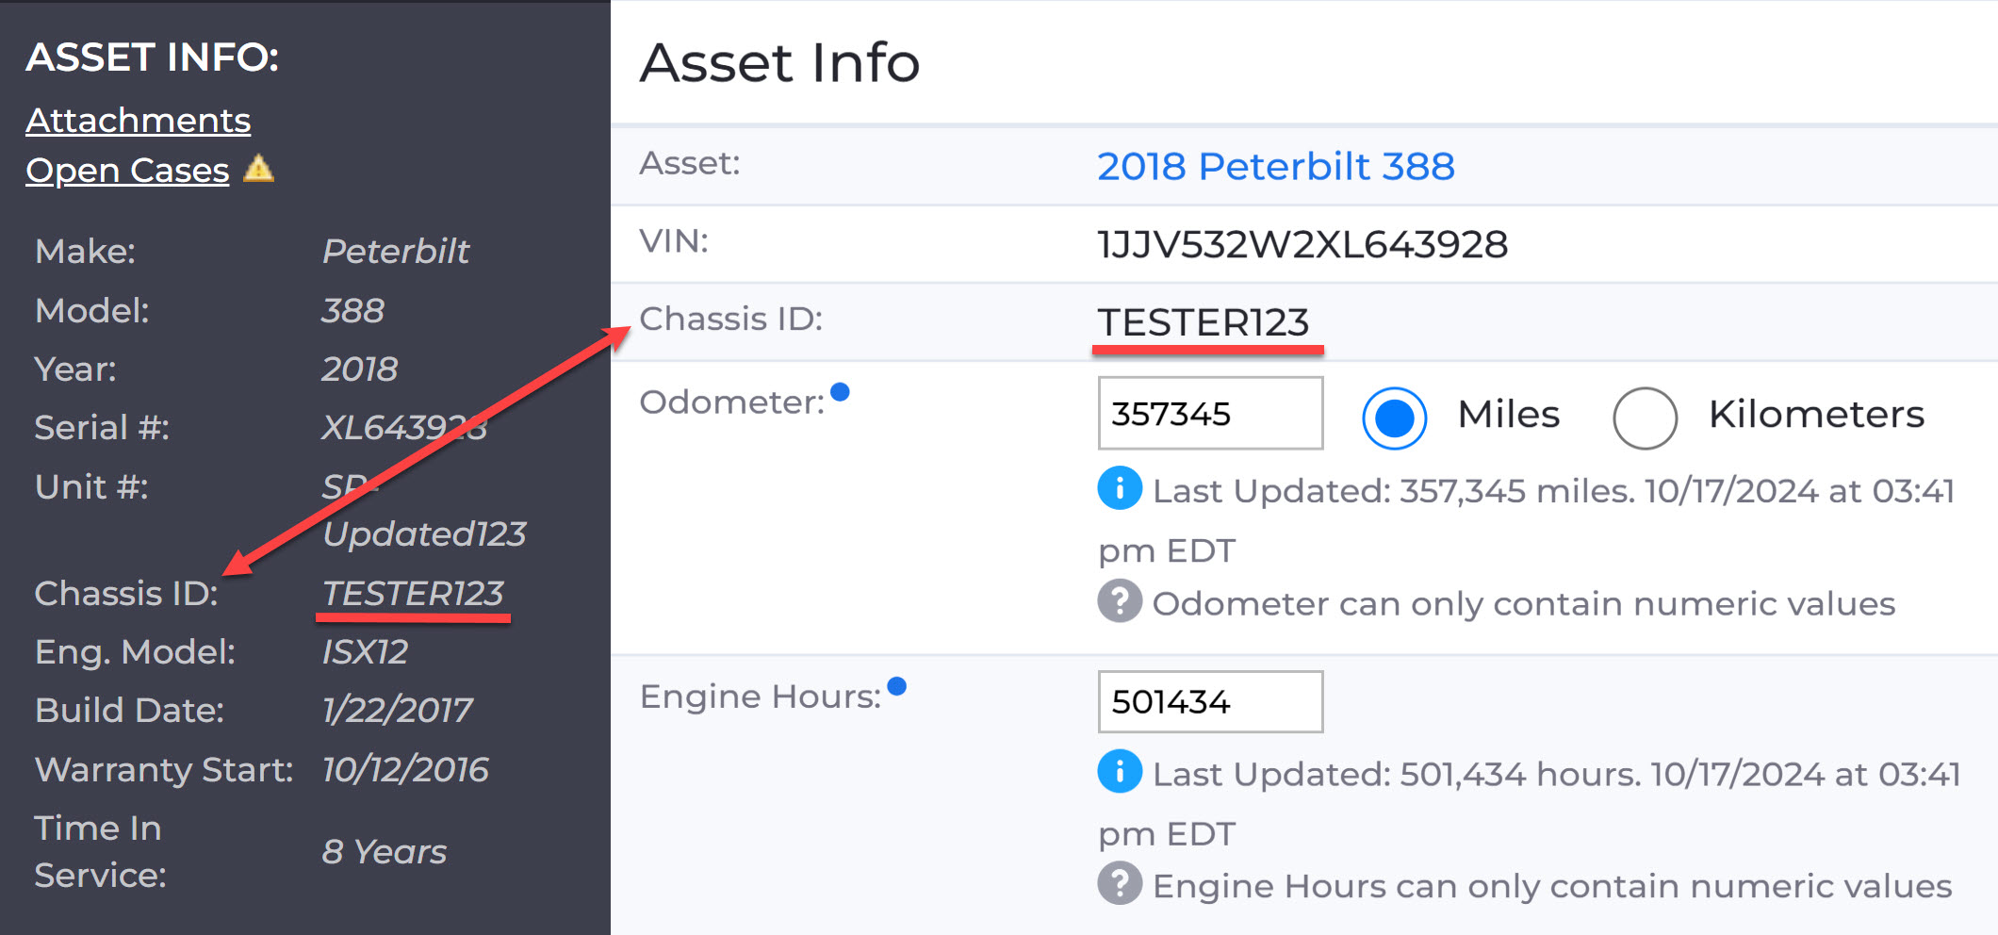Select the Kilometers radio button
This screenshot has width=1998, height=935.
coord(1645,418)
